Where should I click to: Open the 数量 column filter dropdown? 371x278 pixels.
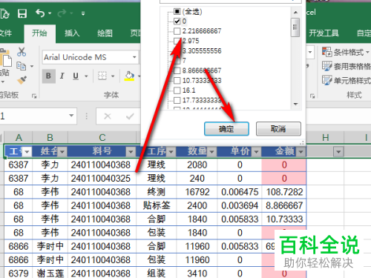coord(211,152)
